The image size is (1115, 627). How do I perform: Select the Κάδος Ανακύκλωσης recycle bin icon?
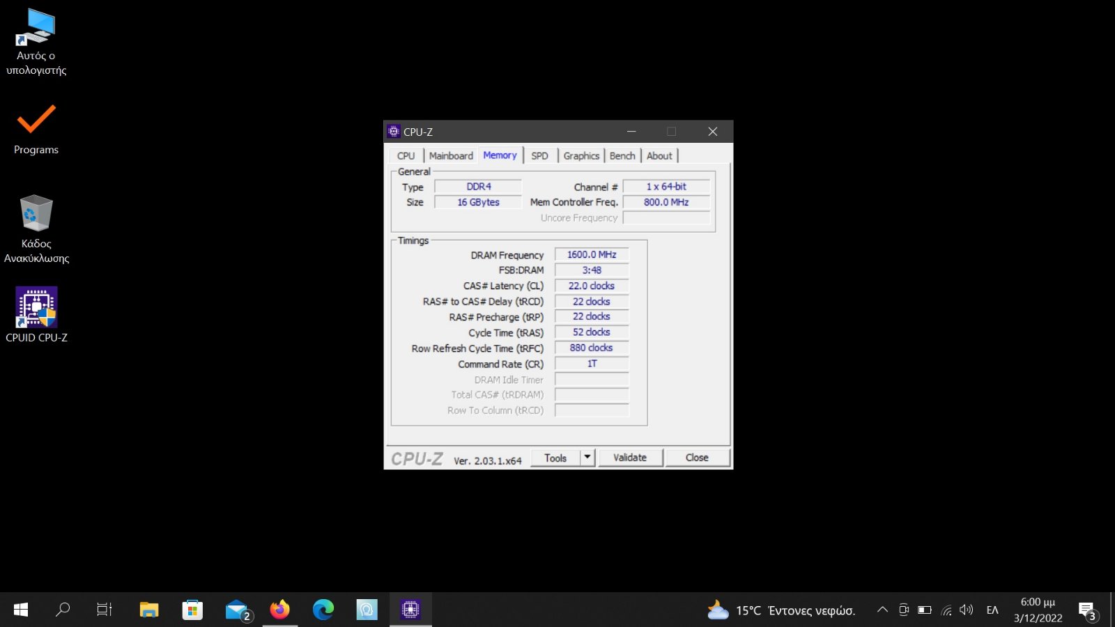tap(36, 229)
